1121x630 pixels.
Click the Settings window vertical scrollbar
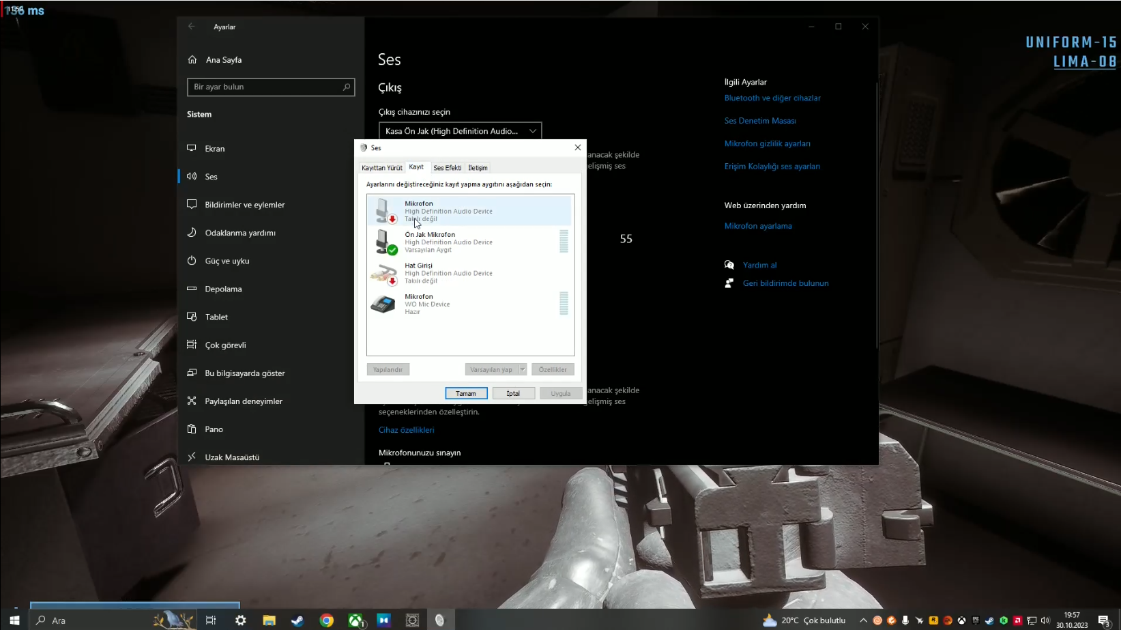pos(877,215)
